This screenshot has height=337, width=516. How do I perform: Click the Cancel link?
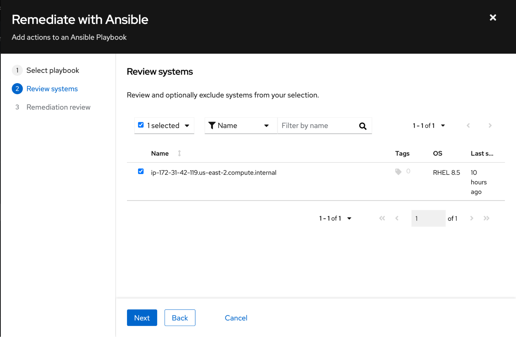[236, 318]
